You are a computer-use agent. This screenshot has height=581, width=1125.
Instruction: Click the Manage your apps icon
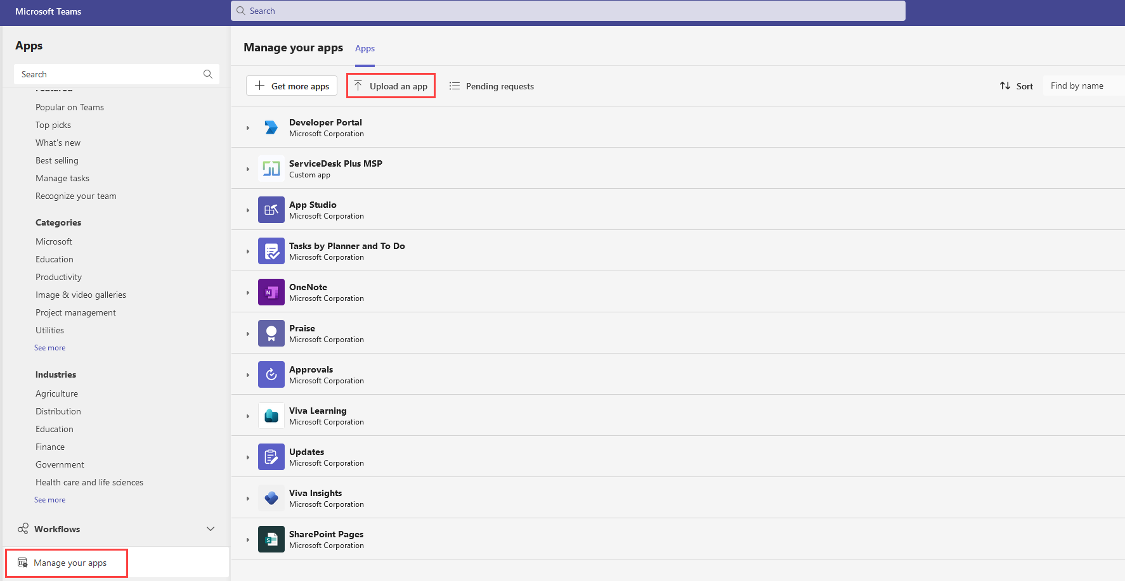point(22,563)
